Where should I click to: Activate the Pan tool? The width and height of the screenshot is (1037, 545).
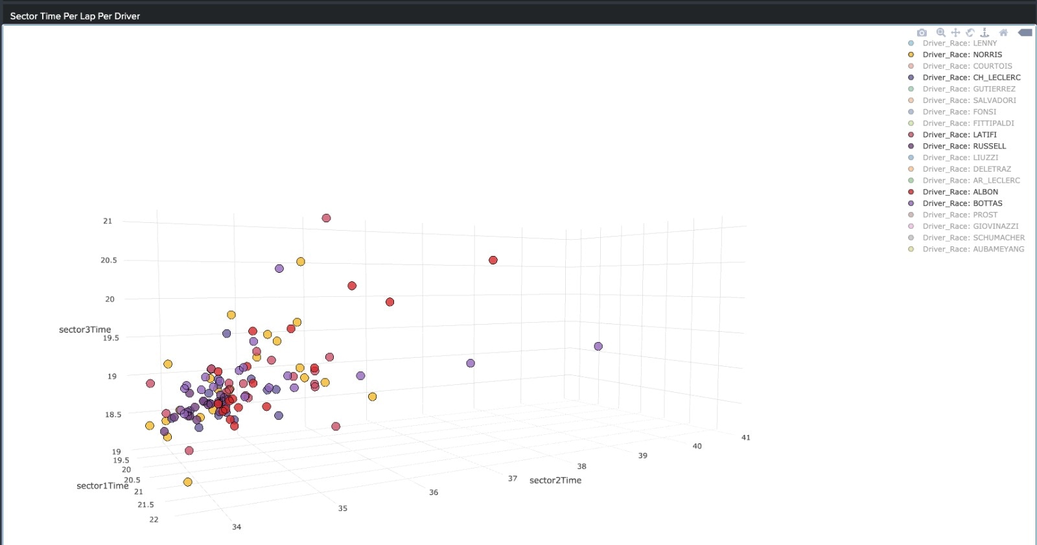(x=955, y=32)
